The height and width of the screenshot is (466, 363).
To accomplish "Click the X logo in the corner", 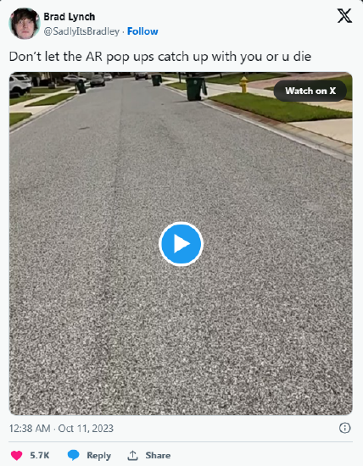I will coord(344,16).
